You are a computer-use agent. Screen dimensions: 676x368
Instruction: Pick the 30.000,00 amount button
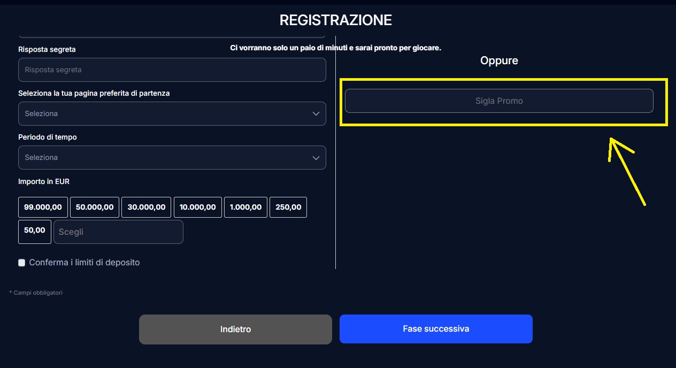coord(147,208)
